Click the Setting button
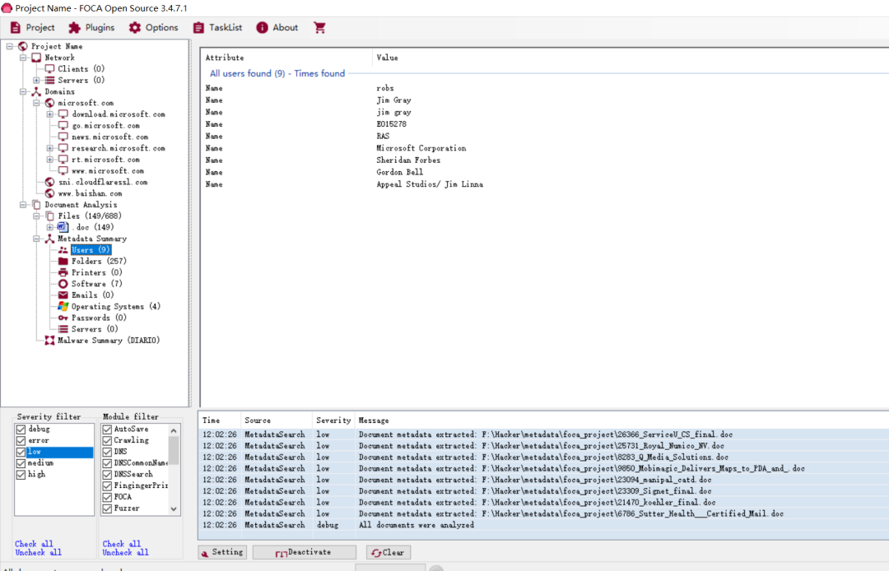 click(222, 552)
